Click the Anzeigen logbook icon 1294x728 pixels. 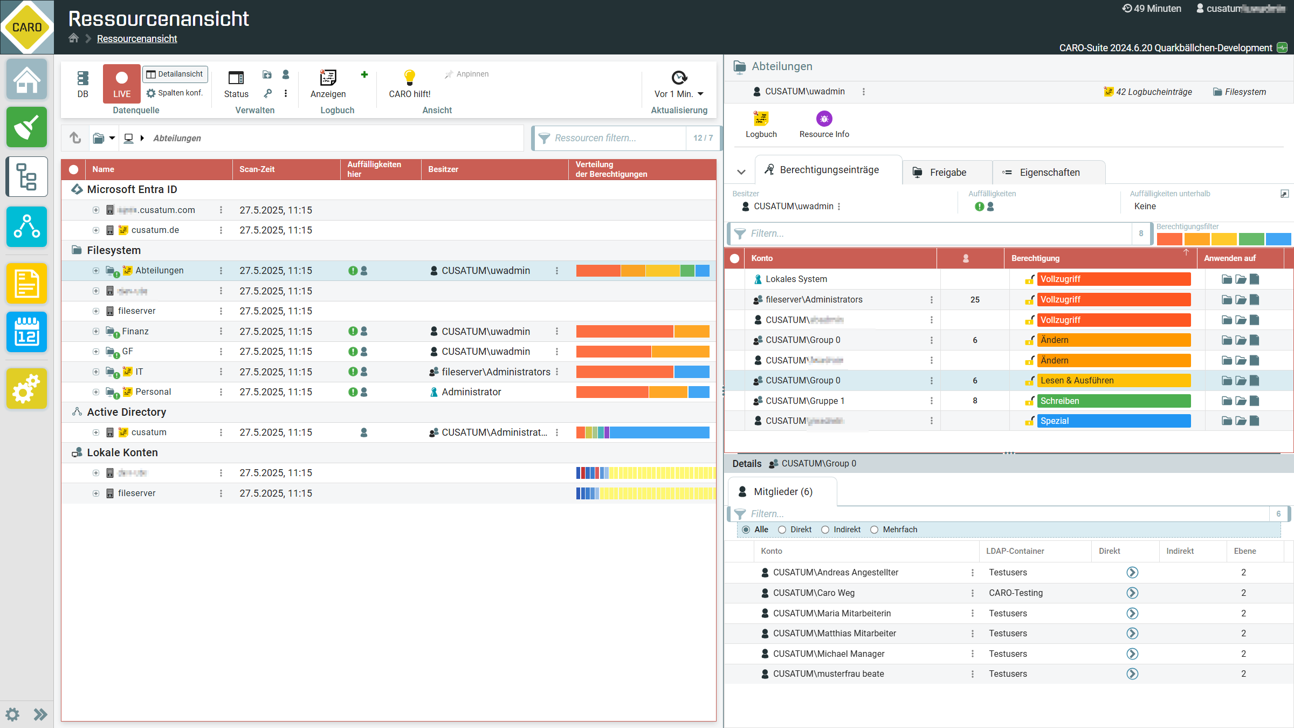(x=328, y=84)
